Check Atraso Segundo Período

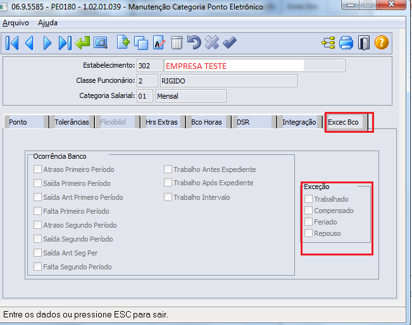37,224
